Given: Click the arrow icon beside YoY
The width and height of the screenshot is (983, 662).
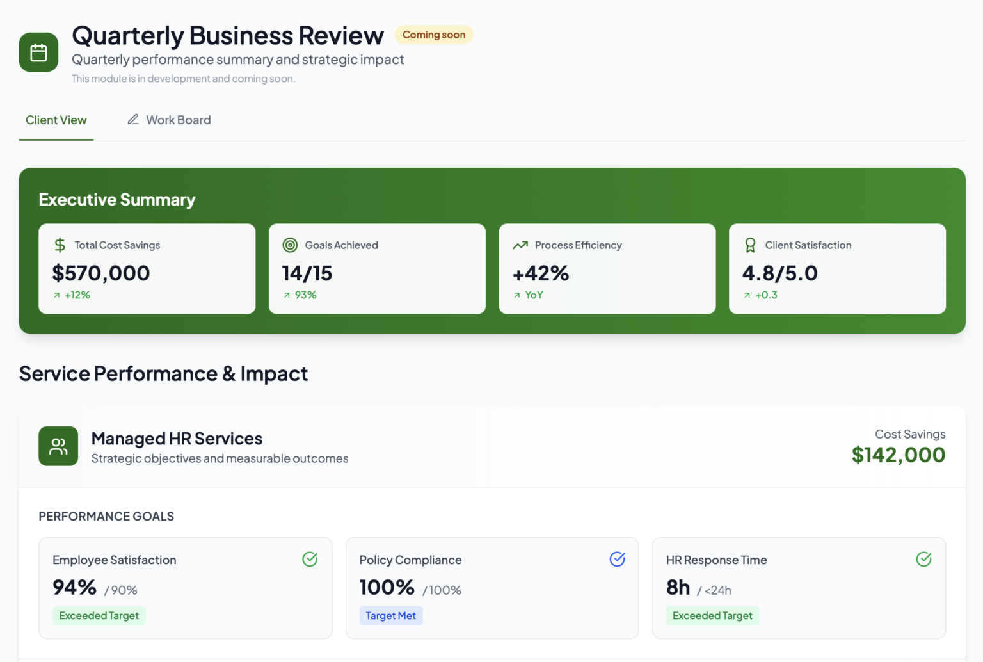Looking at the screenshot, I should point(517,295).
